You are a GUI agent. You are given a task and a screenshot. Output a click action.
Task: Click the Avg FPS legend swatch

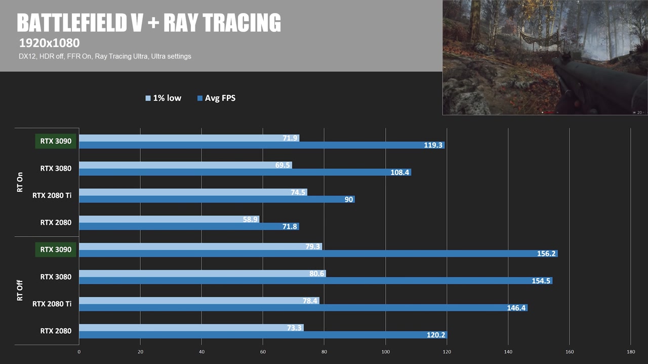200,98
